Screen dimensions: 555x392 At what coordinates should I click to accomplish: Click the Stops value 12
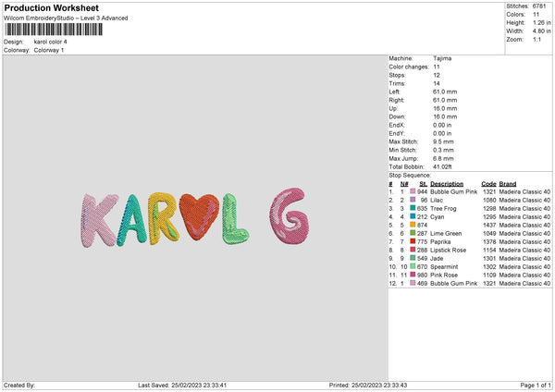437,75
